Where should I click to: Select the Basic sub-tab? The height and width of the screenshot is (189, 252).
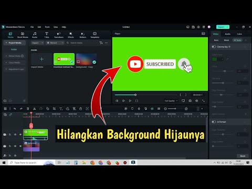(x=216, y=40)
